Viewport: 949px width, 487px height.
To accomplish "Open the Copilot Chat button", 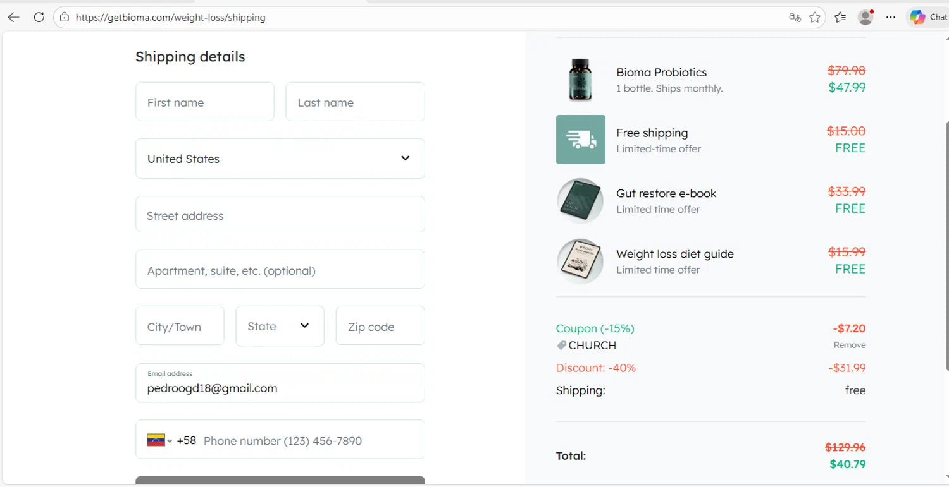I will (x=928, y=17).
